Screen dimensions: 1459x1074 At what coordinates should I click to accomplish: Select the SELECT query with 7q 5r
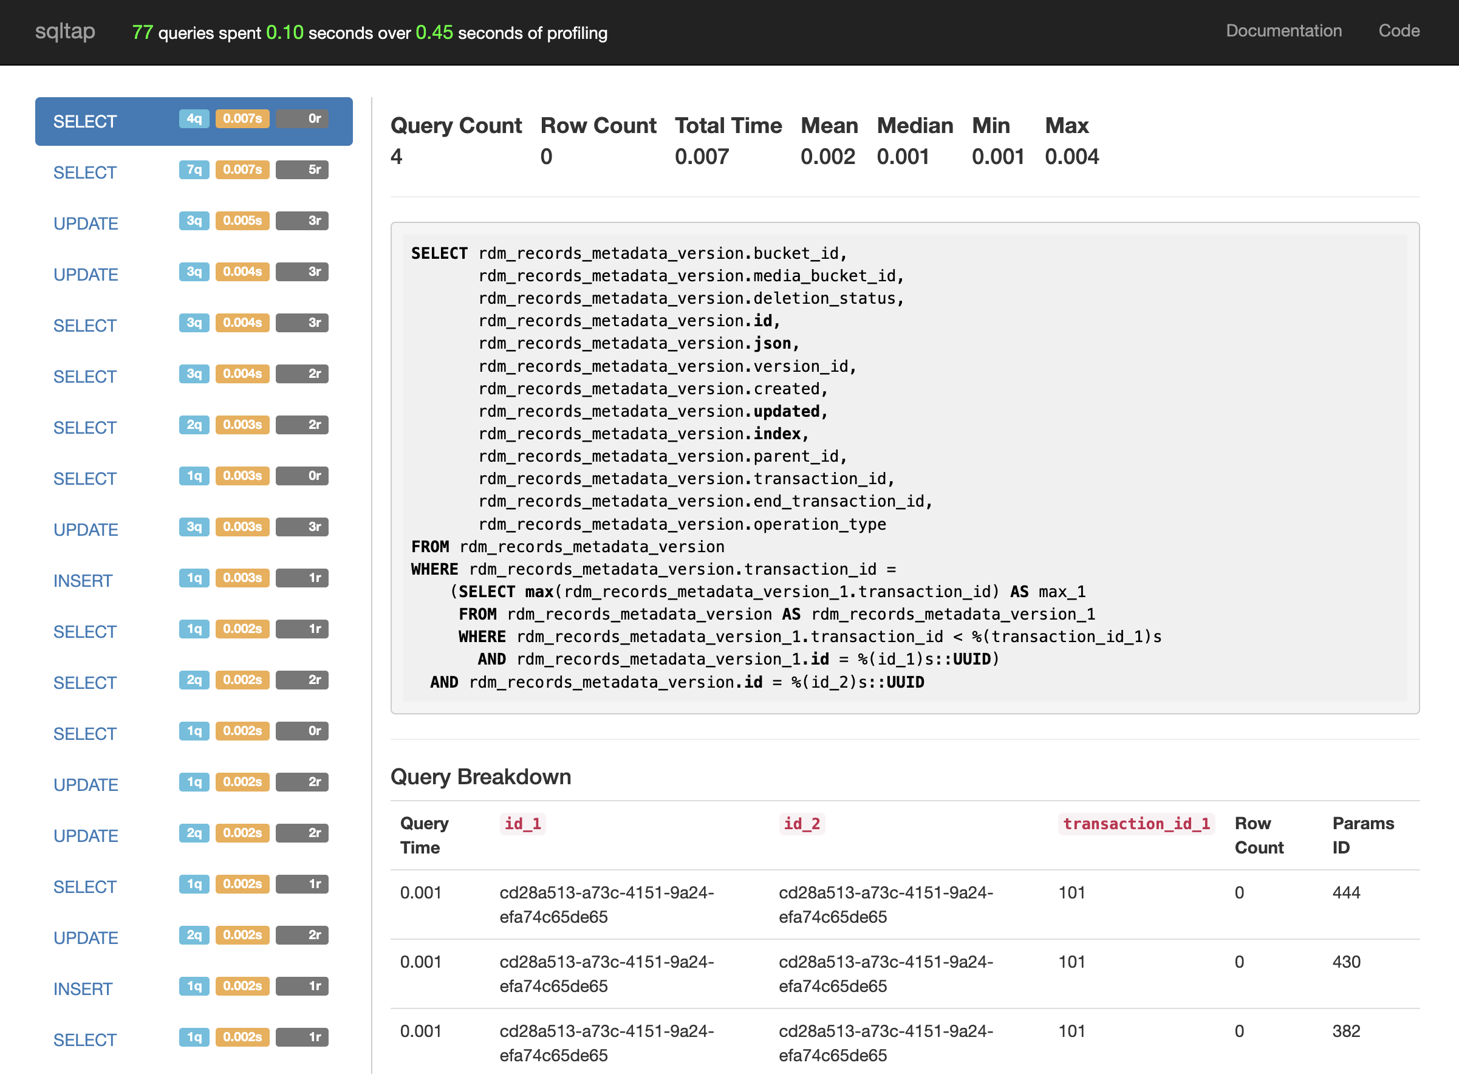point(194,173)
